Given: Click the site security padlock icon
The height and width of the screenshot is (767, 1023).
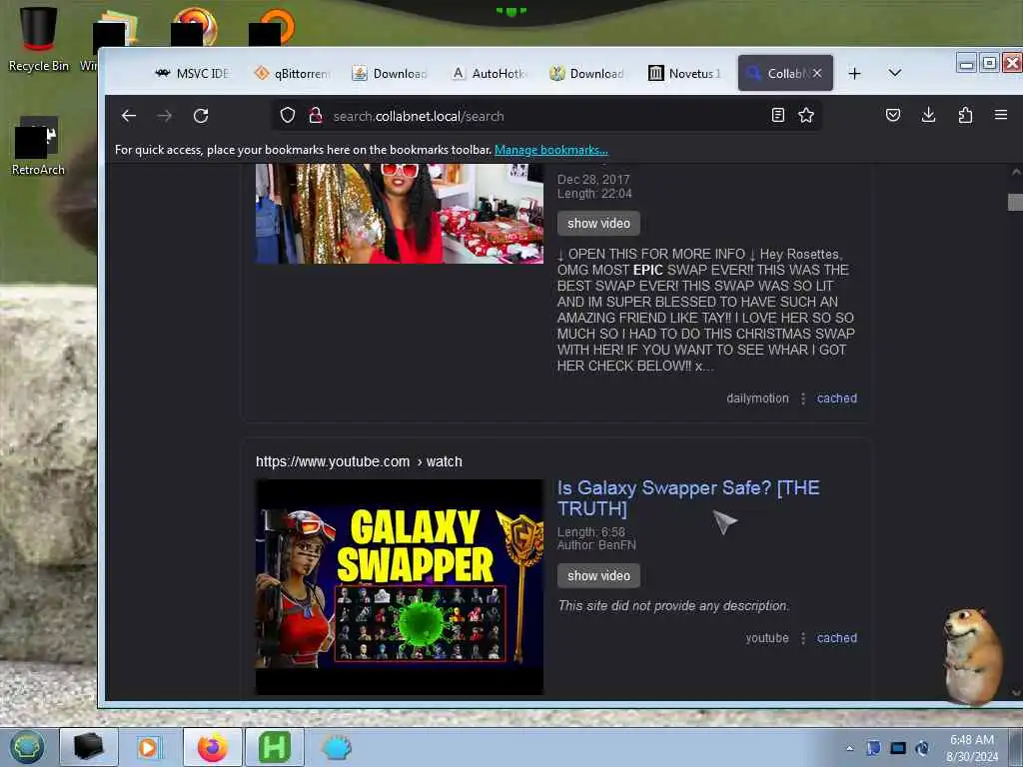Looking at the screenshot, I should pos(316,116).
